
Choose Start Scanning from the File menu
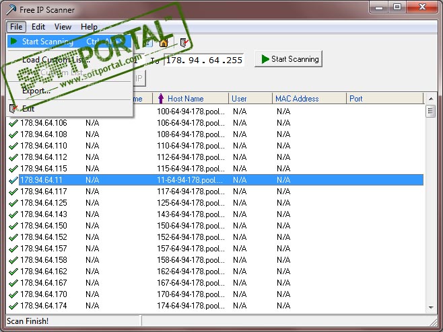pyautogui.click(x=69, y=42)
